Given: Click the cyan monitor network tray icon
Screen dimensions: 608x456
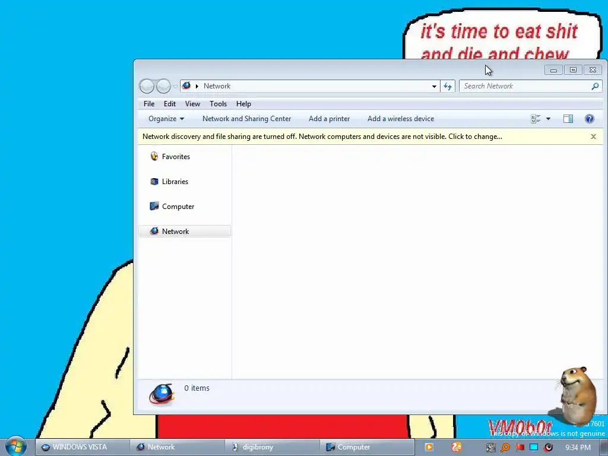Looking at the screenshot, I should [534, 446].
